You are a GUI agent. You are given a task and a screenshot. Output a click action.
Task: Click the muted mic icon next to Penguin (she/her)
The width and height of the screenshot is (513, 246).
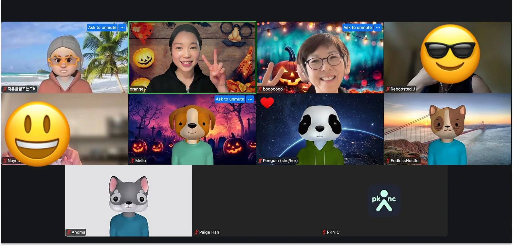click(260, 160)
